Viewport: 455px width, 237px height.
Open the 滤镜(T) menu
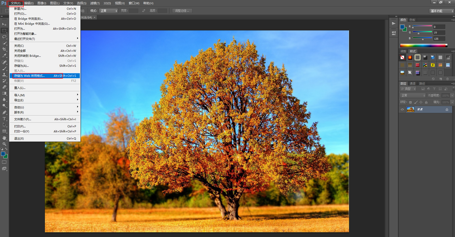[x=95, y=3]
